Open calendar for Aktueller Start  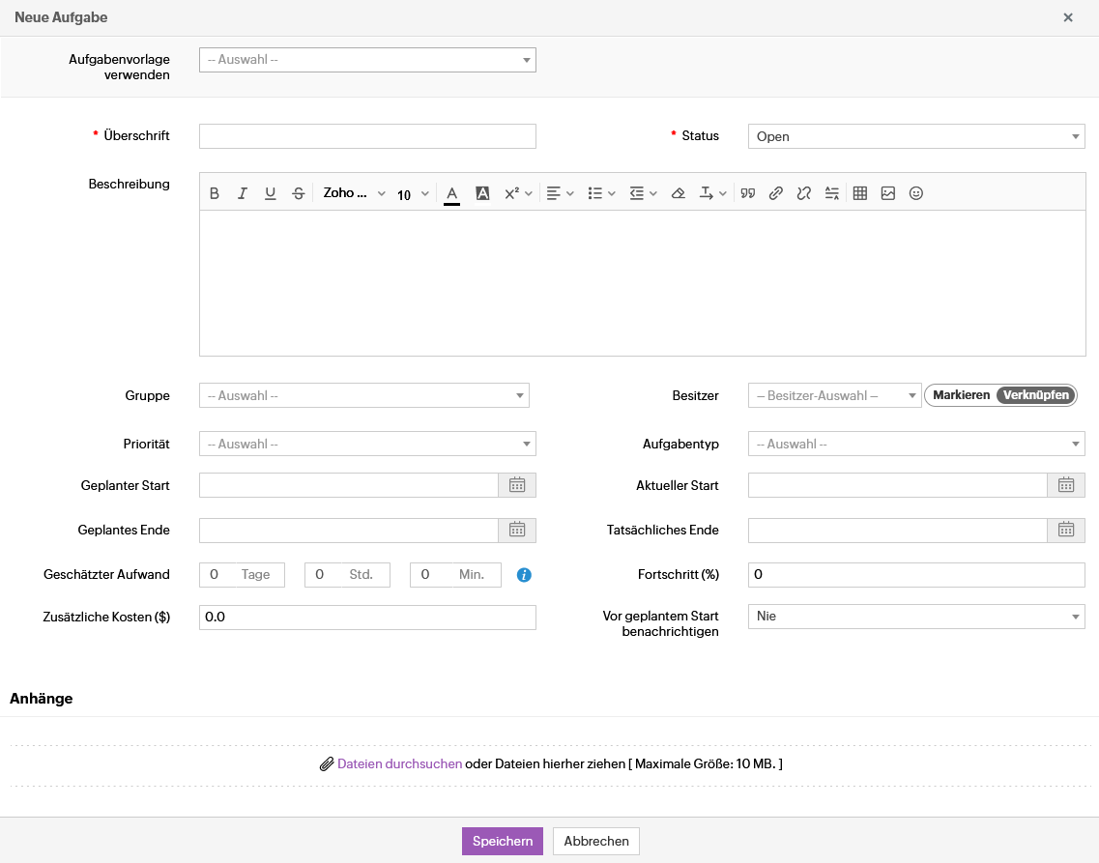point(1066,485)
